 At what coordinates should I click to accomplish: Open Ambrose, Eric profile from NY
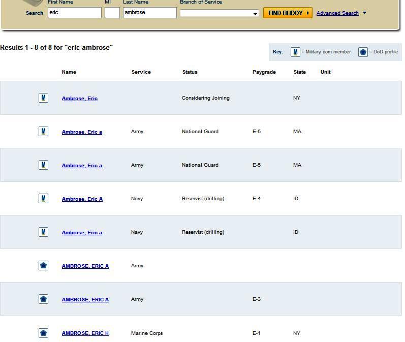coord(80,98)
